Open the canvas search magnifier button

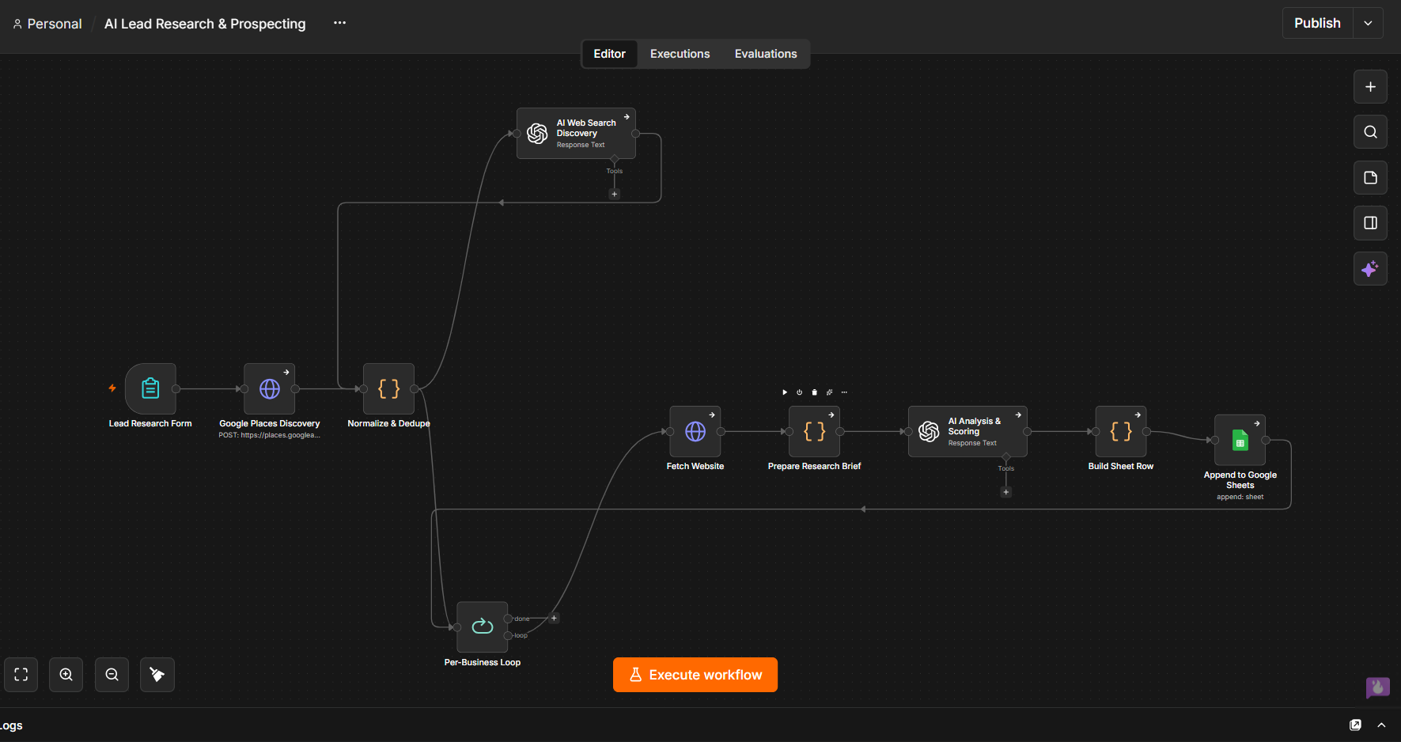point(1370,132)
